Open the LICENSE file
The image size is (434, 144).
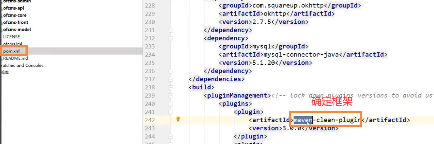coord(11,37)
